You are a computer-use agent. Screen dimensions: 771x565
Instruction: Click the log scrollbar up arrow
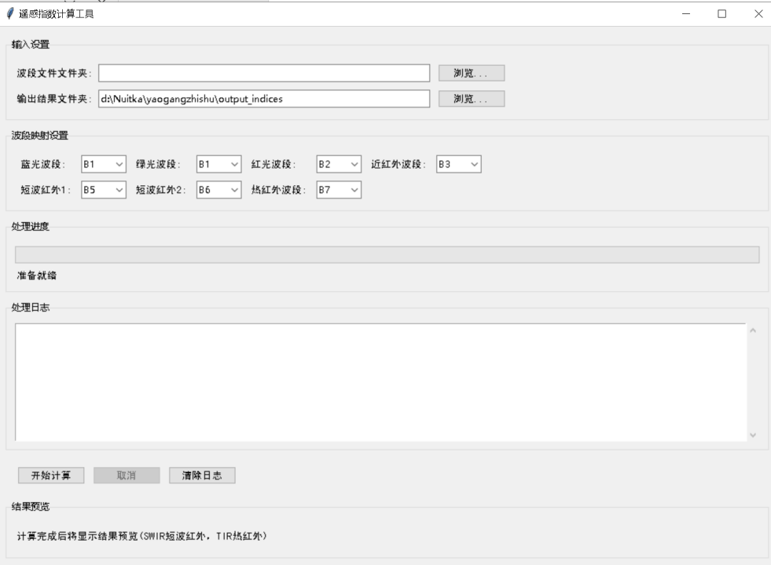pos(753,330)
